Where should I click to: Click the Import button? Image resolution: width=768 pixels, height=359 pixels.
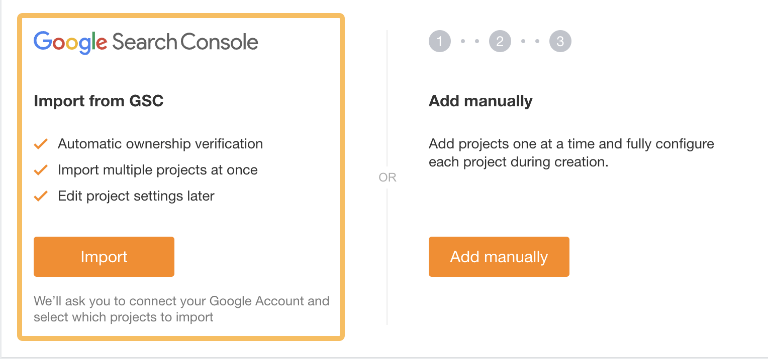[x=104, y=256]
